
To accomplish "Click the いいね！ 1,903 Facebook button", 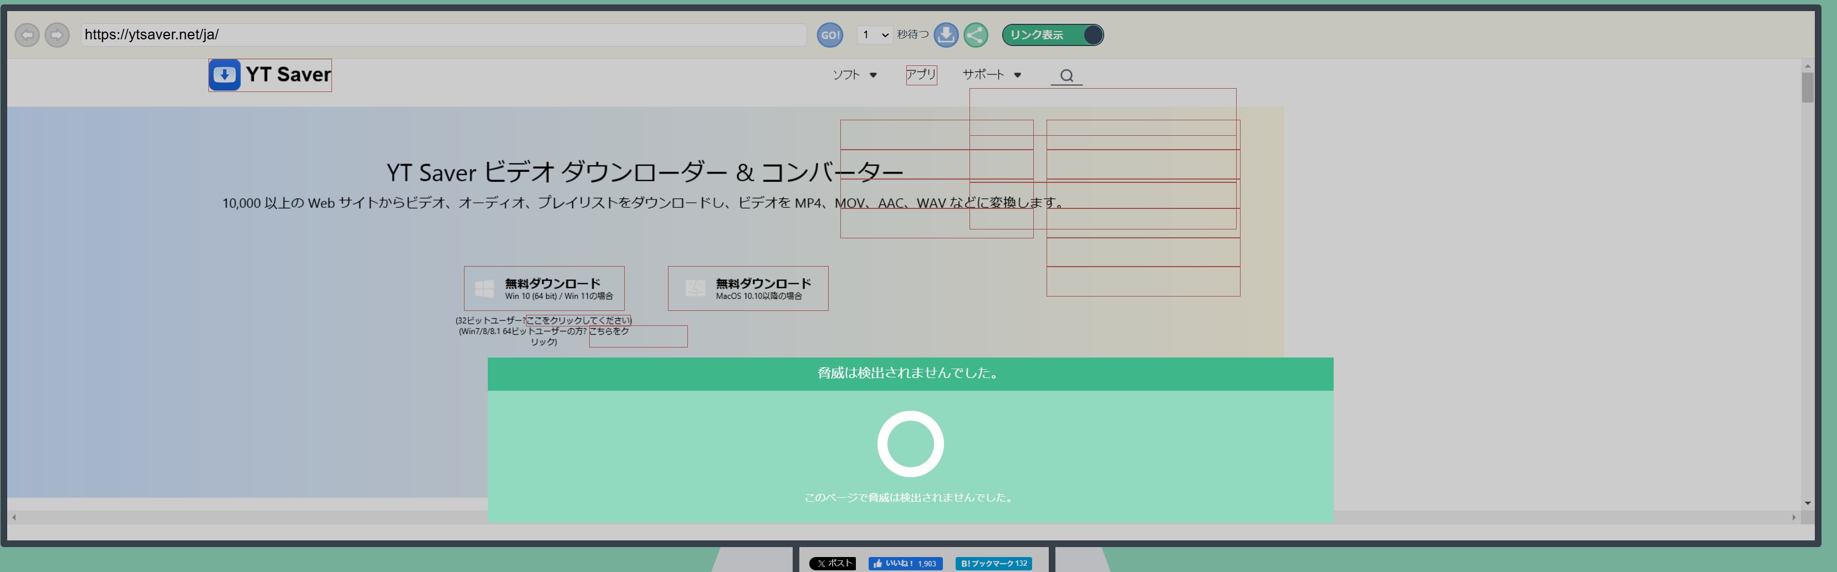I will click(906, 564).
